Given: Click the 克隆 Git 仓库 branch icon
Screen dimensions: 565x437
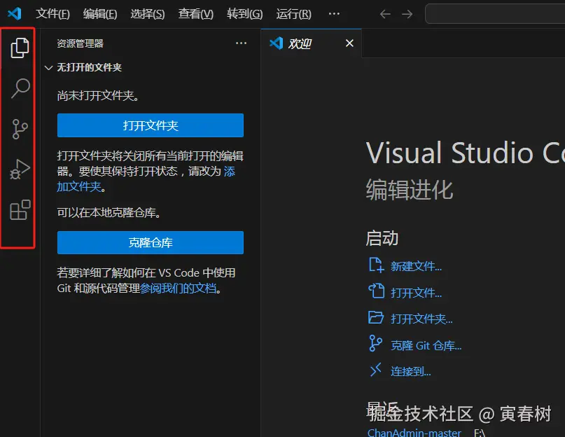Looking at the screenshot, I should [x=375, y=343].
